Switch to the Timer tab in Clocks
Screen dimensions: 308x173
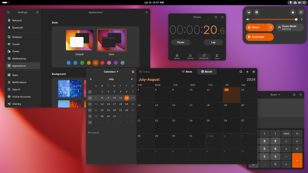pyautogui.click(x=217, y=57)
